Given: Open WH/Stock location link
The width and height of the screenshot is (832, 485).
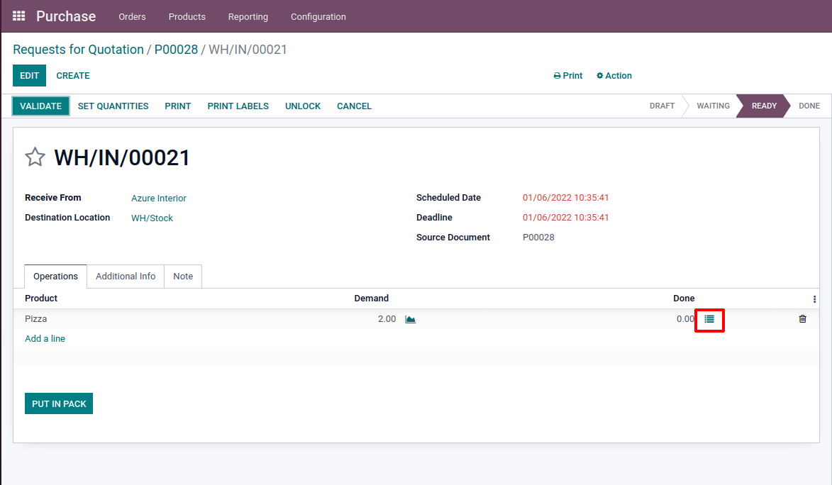Looking at the screenshot, I should pos(152,218).
